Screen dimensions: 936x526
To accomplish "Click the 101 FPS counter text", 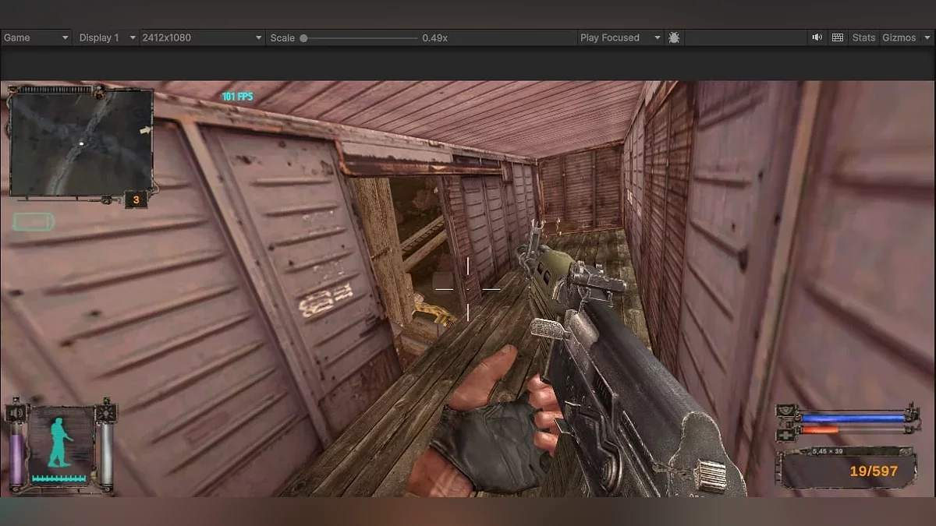I will pyautogui.click(x=237, y=97).
